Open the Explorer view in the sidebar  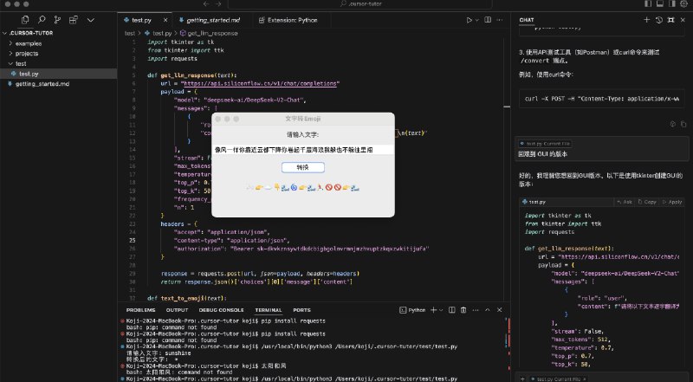click(x=25, y=19)
